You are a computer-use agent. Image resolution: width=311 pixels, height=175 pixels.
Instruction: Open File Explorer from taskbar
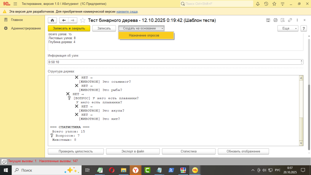[x=124, y=170]
